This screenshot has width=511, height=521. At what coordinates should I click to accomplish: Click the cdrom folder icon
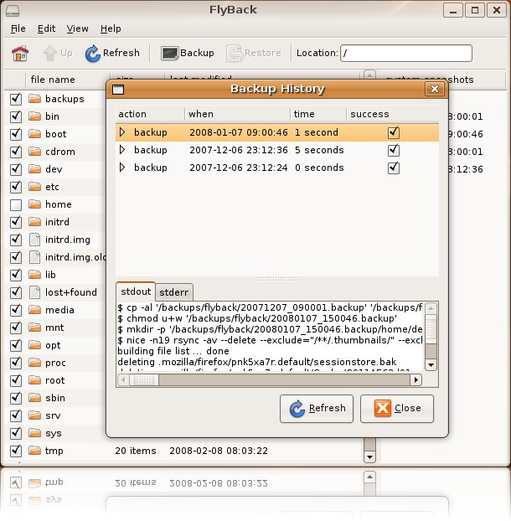click(34, 151)
